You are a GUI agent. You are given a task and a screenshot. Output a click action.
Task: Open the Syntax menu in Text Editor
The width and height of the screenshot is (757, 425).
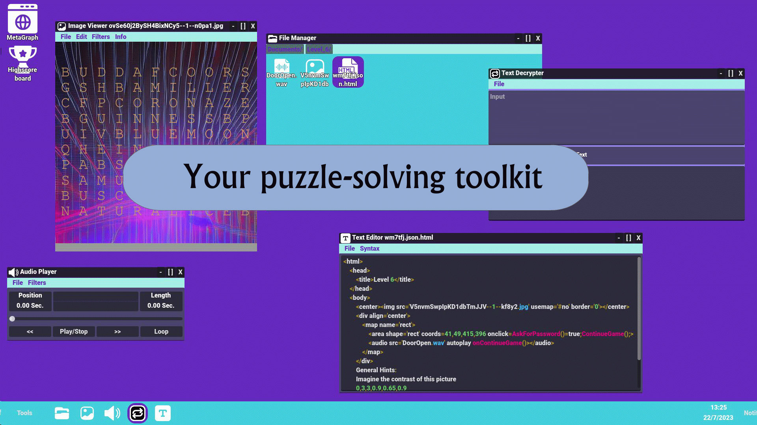pos(369,248)
